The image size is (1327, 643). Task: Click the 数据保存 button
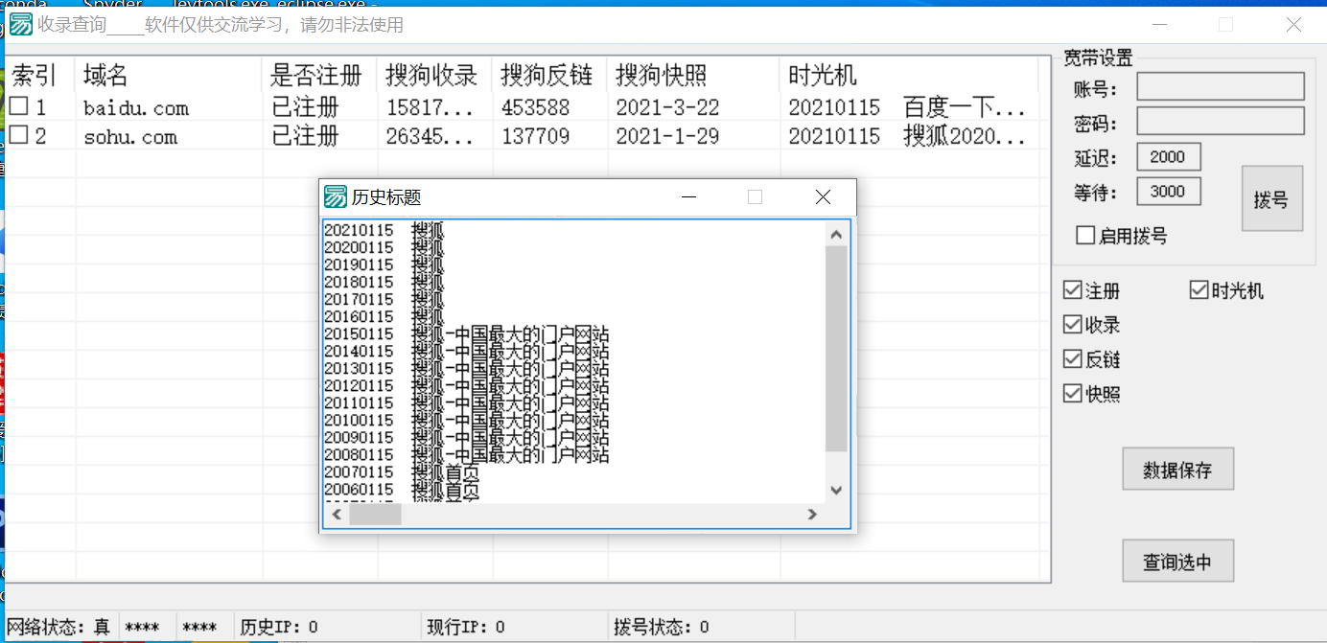[x=1177, y=469]
